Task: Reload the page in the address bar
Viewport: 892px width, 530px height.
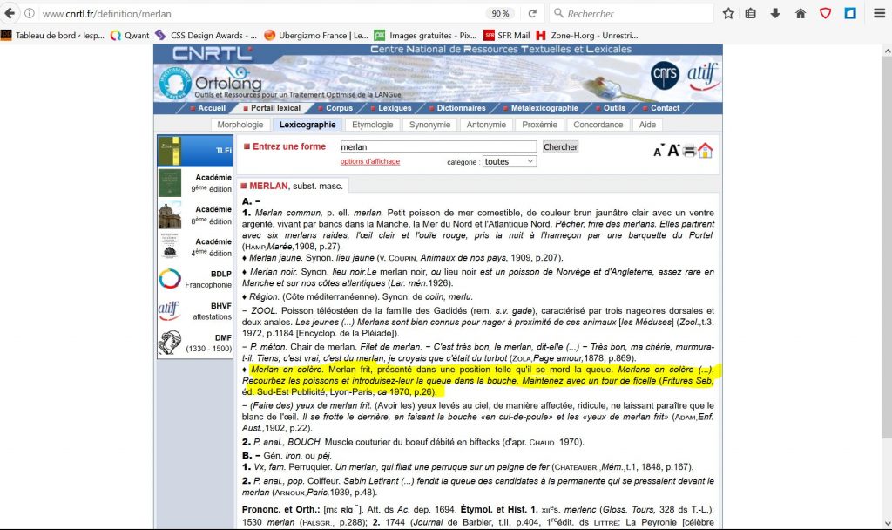Action: tap(531, 13)
